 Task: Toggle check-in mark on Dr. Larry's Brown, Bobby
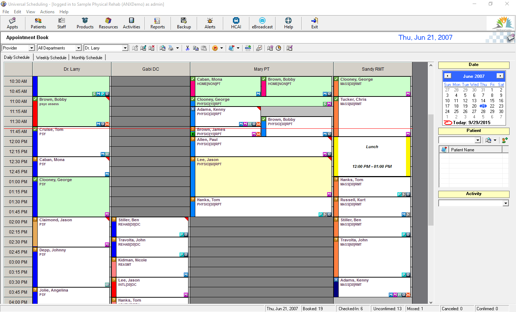pyautogui.click(x=35, y=99)
